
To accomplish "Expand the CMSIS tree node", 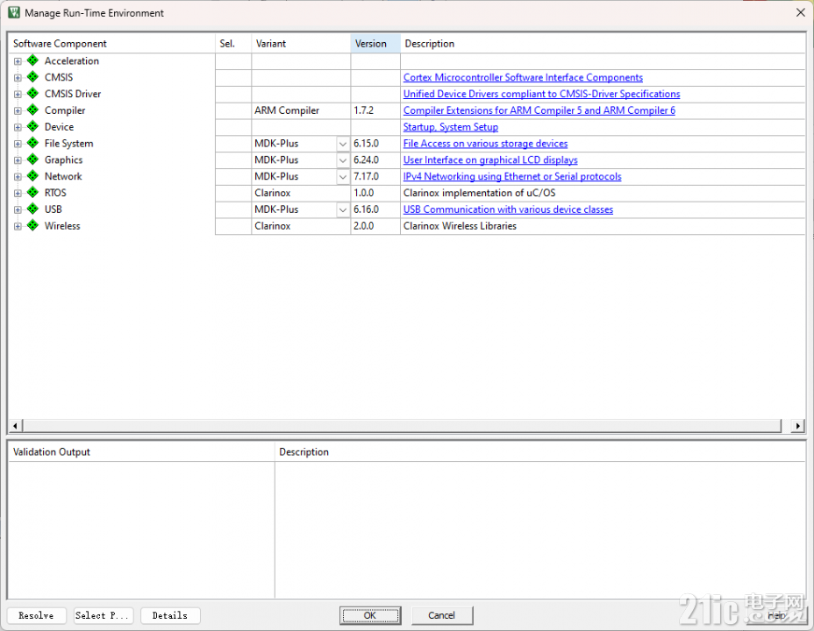I will coord(18,78).
